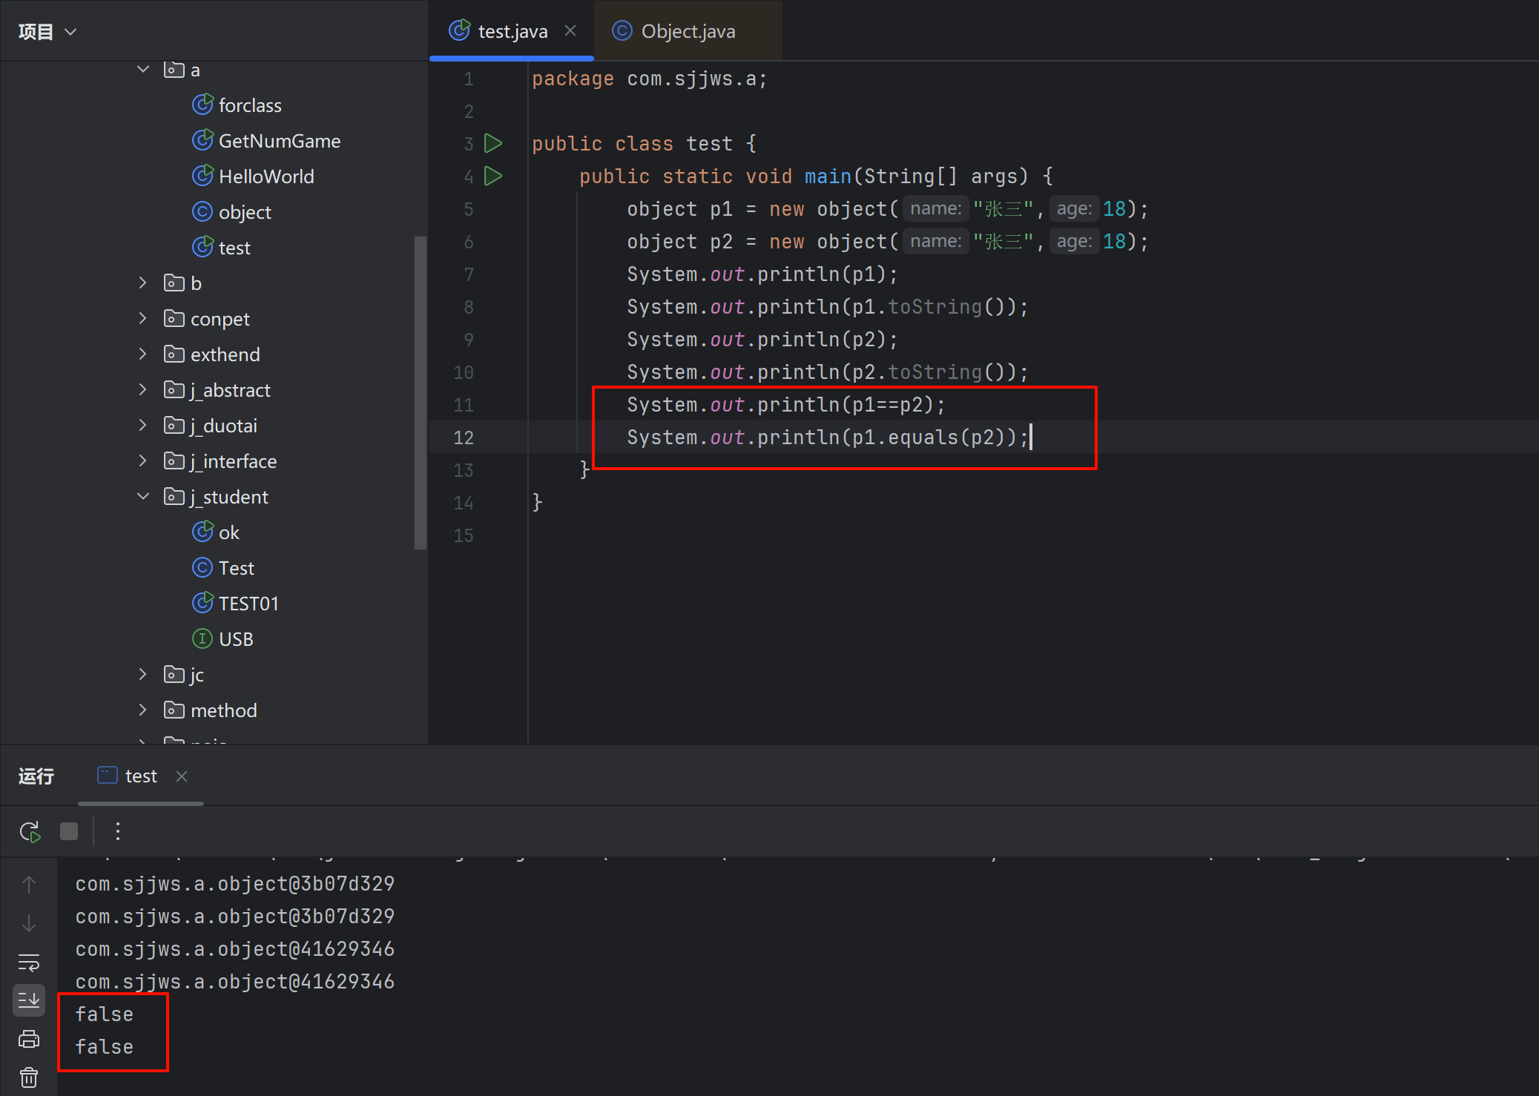Toggle scroll to end of console
This screenshot has height=1096, width=1539.
click(29, 1000)
